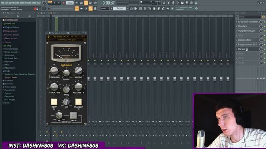
Task: Expand Mixer presets folder
Action: coord(11,38)
